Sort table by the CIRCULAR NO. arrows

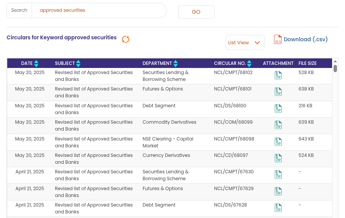click(x=249, y=63)
